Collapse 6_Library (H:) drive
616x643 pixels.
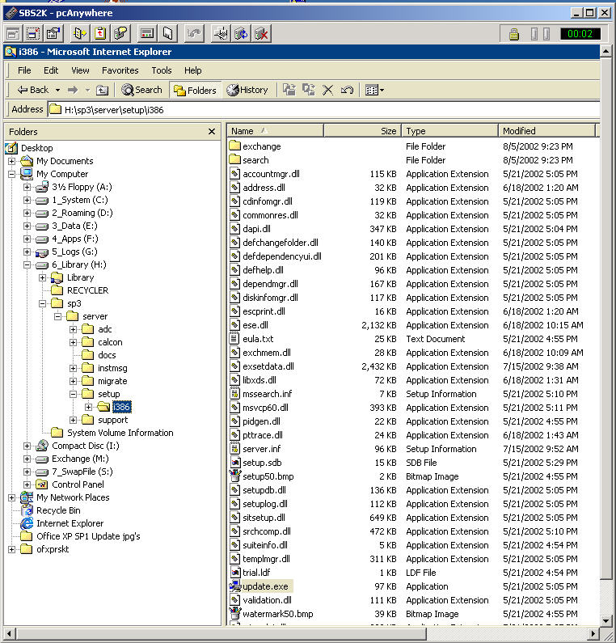(27, 265)
